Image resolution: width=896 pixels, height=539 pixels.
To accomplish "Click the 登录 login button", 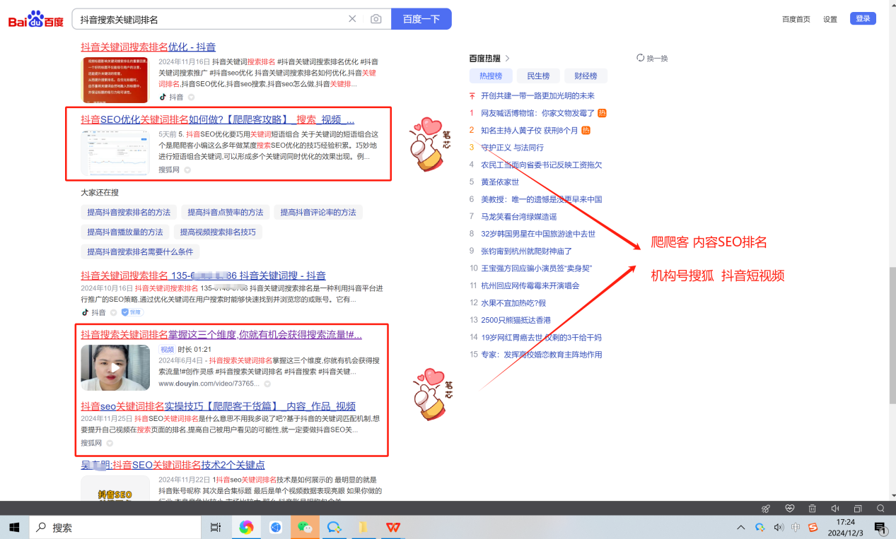I will click(863, 18).
